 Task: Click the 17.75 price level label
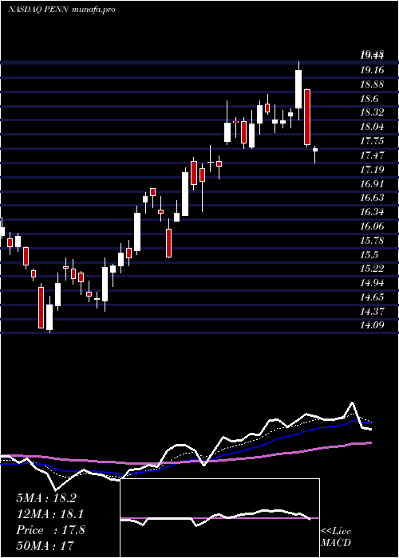coord(372,141)
